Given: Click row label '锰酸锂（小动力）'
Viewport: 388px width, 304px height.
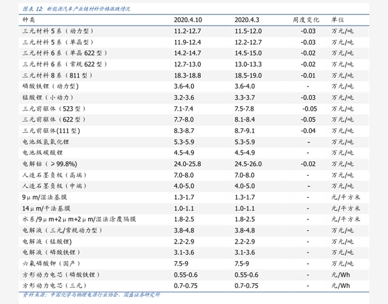Looking at the screenshot, I should tap(48, 97).
